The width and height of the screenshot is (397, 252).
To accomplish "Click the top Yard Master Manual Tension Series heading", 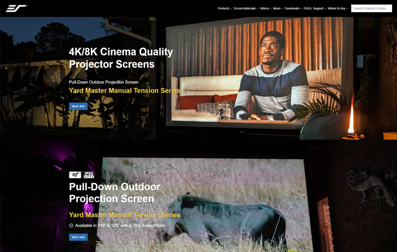I will click(125, 91).
